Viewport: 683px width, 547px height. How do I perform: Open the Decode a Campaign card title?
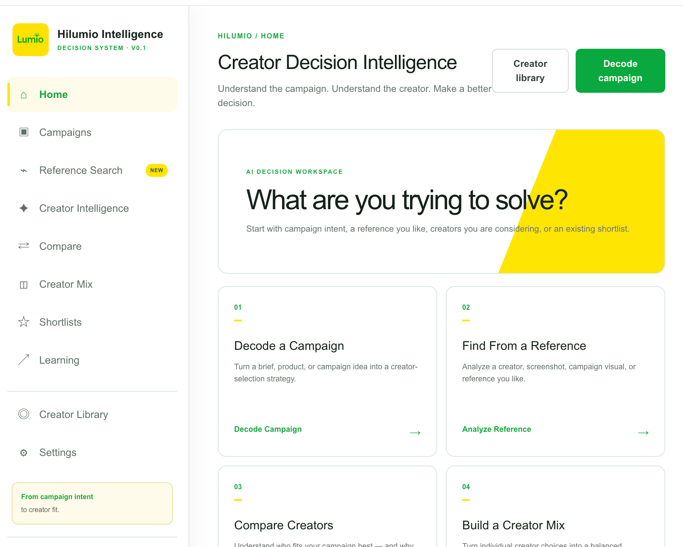pyautogui.click(x=289, y=346)
